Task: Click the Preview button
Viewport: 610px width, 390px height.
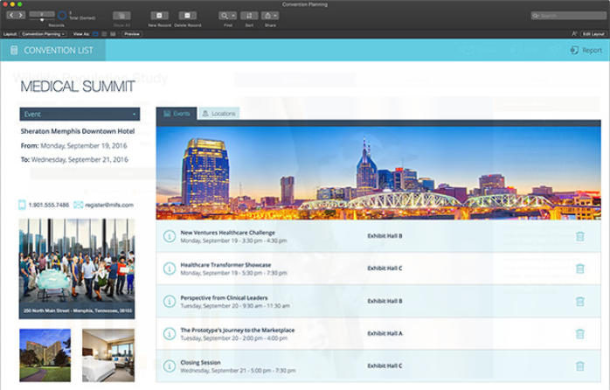Action: (x=132, y=34)
